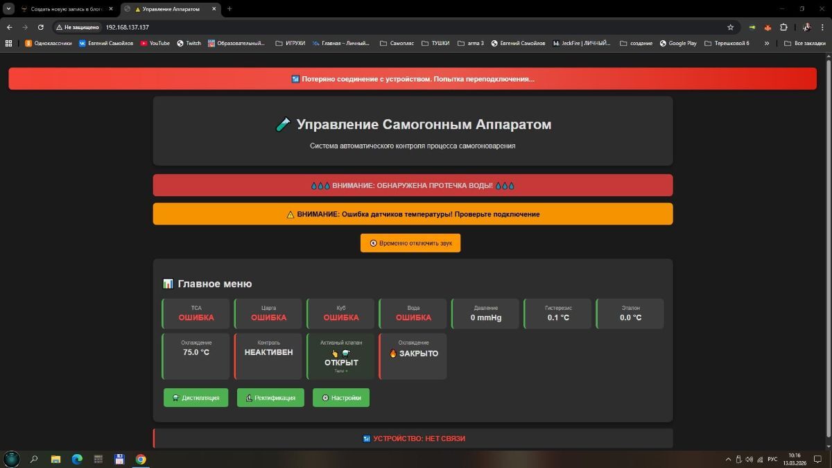
Task: Click the test tube icon in header
Action: tap(283, 125)
